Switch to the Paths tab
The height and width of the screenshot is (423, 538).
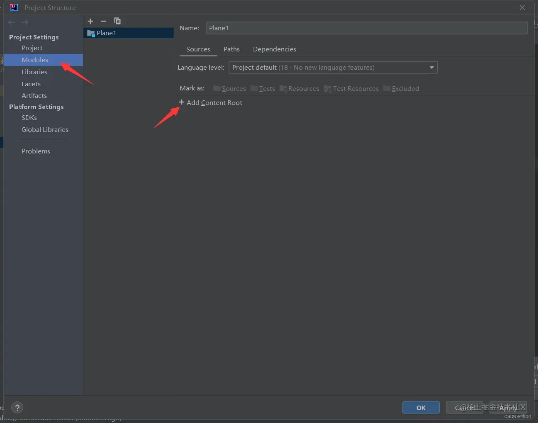pos(231,49)
